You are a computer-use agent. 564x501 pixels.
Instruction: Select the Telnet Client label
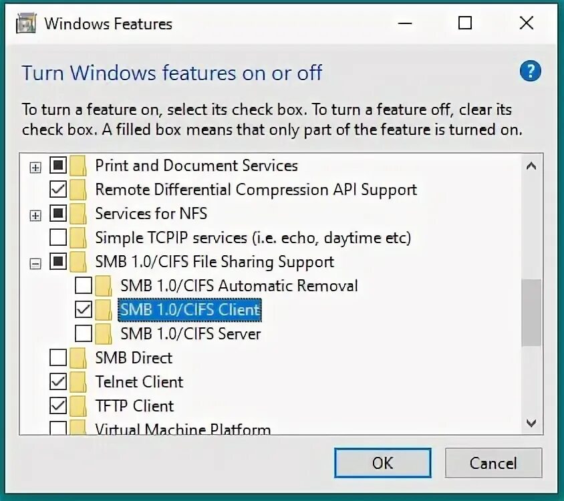point(139,382)
